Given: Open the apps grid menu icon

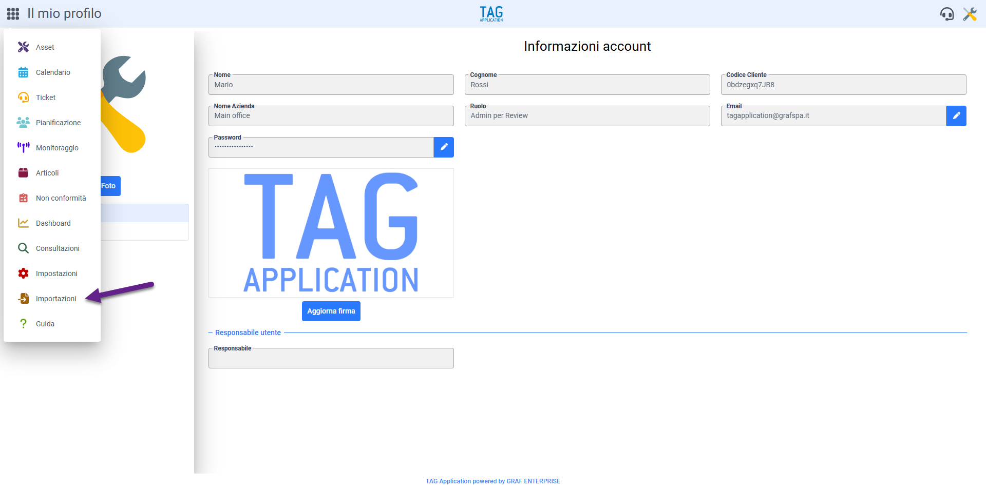Looking at the screenshot, I should [x=13, y=14].
